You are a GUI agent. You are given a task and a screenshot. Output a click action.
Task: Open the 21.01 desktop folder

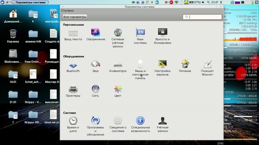13,97
